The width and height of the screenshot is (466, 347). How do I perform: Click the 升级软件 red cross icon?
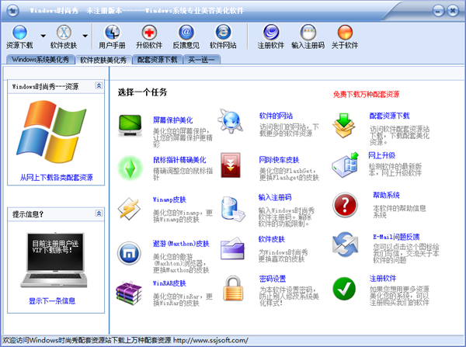click(x=149, y=33)
